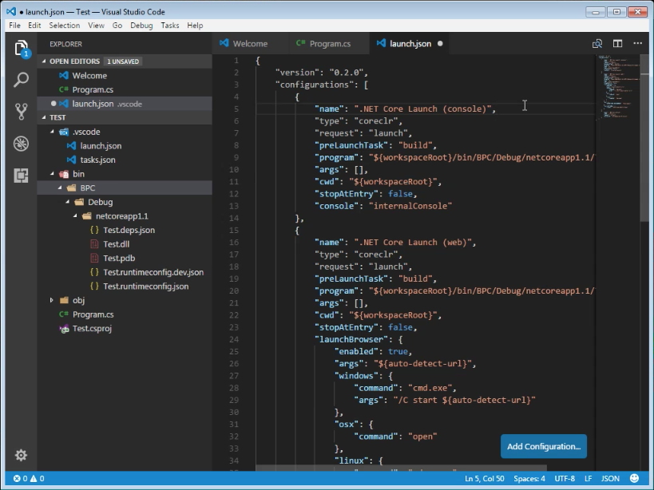Place cursor on "cmd.exe" value
This screenshot has width=654, height=490.
[x=430, y=388]
